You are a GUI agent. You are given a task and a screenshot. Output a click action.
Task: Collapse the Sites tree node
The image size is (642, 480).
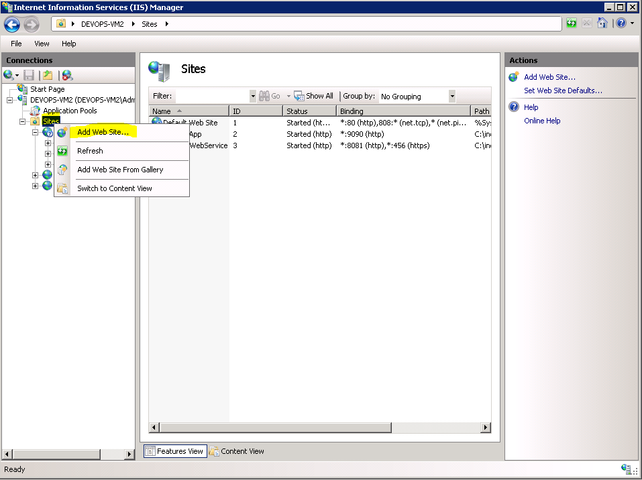point(22,121)
